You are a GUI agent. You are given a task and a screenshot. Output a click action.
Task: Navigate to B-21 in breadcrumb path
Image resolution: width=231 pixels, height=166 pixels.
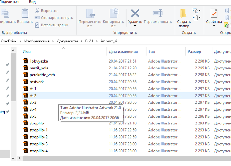[x=88, y=41]
